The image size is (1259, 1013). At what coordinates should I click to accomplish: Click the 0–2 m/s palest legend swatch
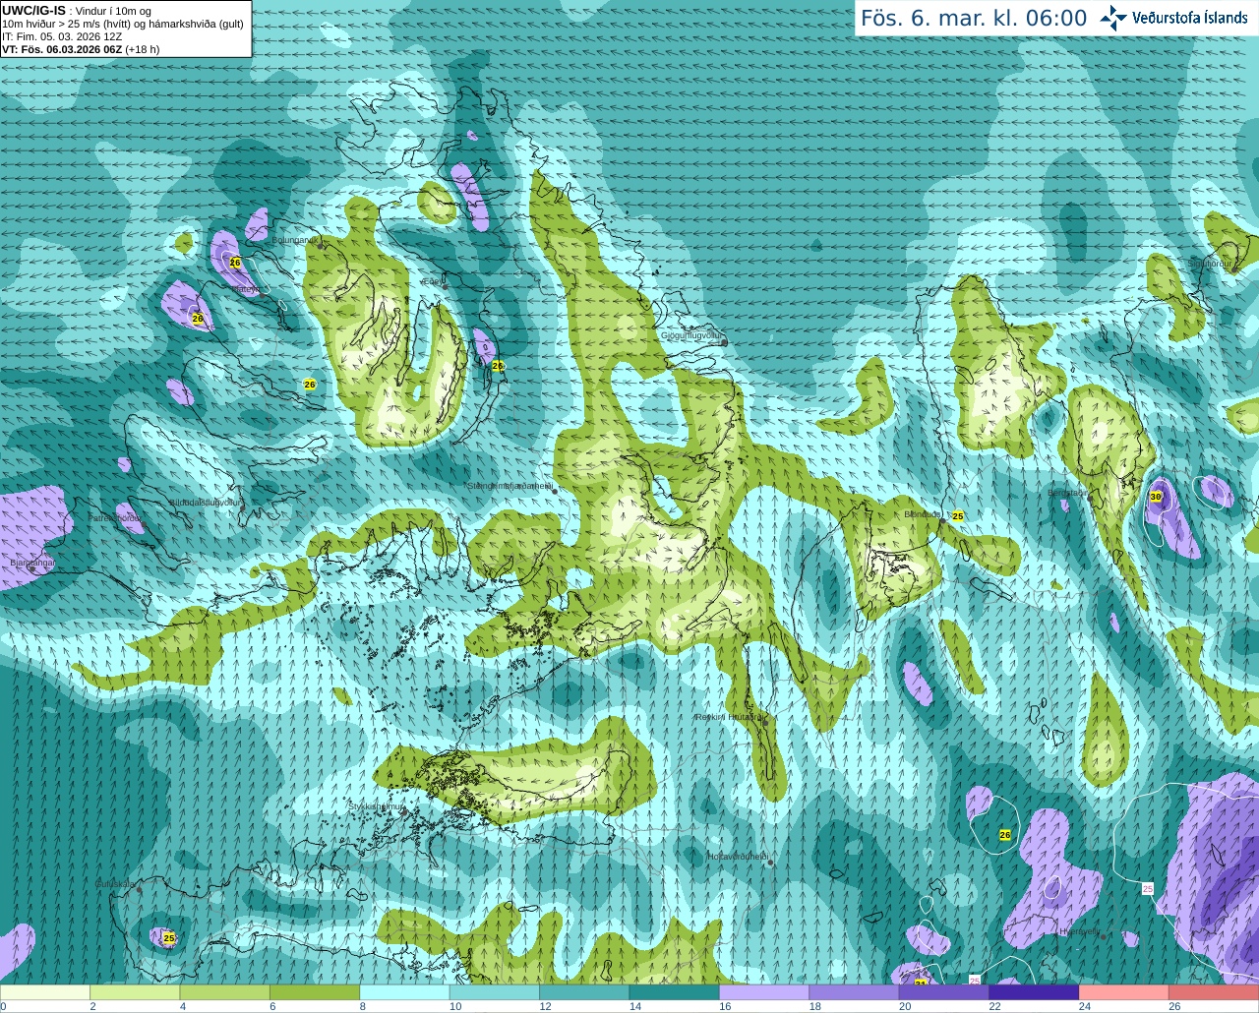(x=45, y=992)
